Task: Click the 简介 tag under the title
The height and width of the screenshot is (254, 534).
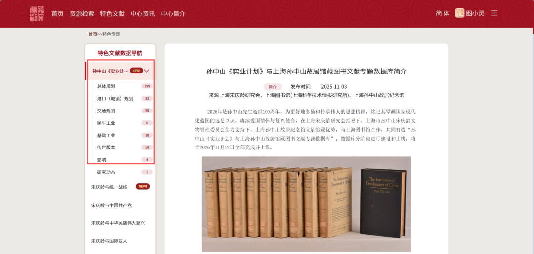Action: [272, 87]
